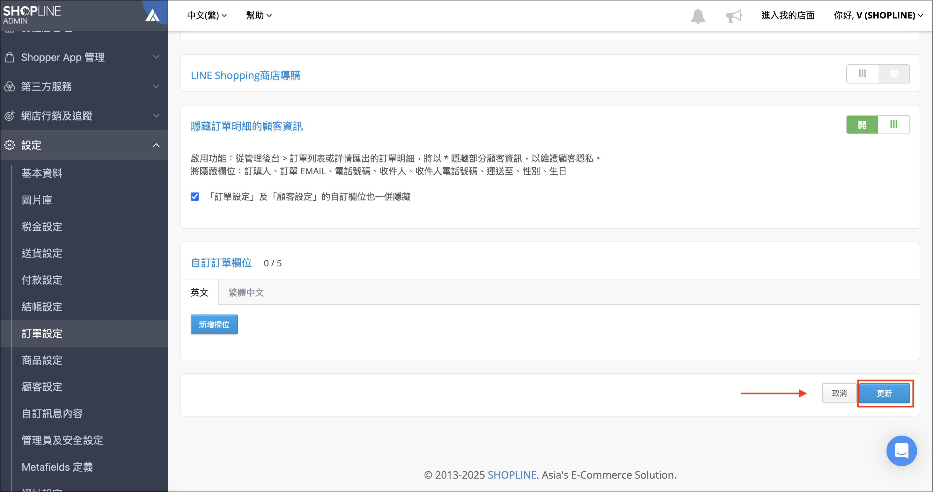Click the 自訂訂單欄位 heading
This screenshot has width=933, height=492.
click(221, 263)
